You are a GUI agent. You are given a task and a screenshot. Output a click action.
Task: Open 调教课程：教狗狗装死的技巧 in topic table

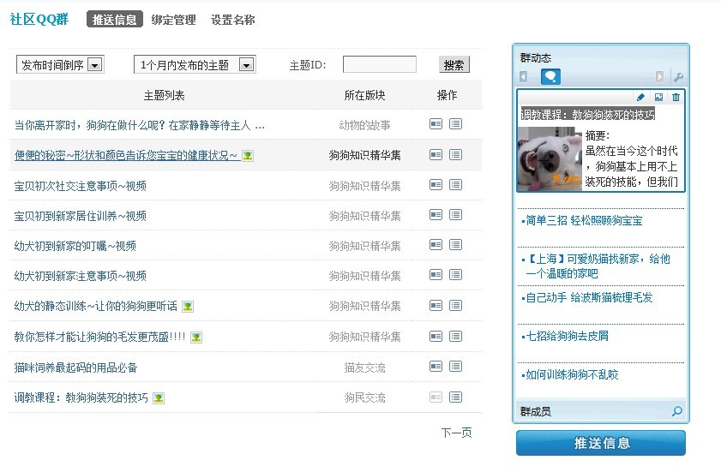point(81,397)
